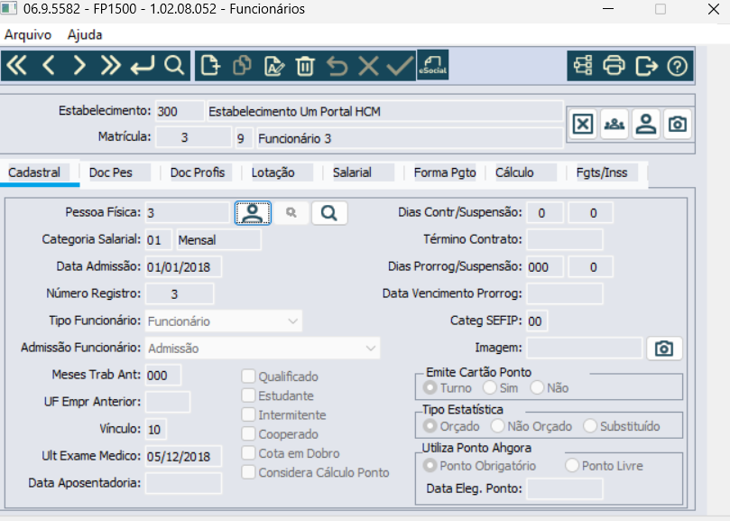Image resolution: width=730 pixels, height=521 pixels.
Task: Open the hierarchy/structure icon in toolbar
Action: [x=583, y=65]
